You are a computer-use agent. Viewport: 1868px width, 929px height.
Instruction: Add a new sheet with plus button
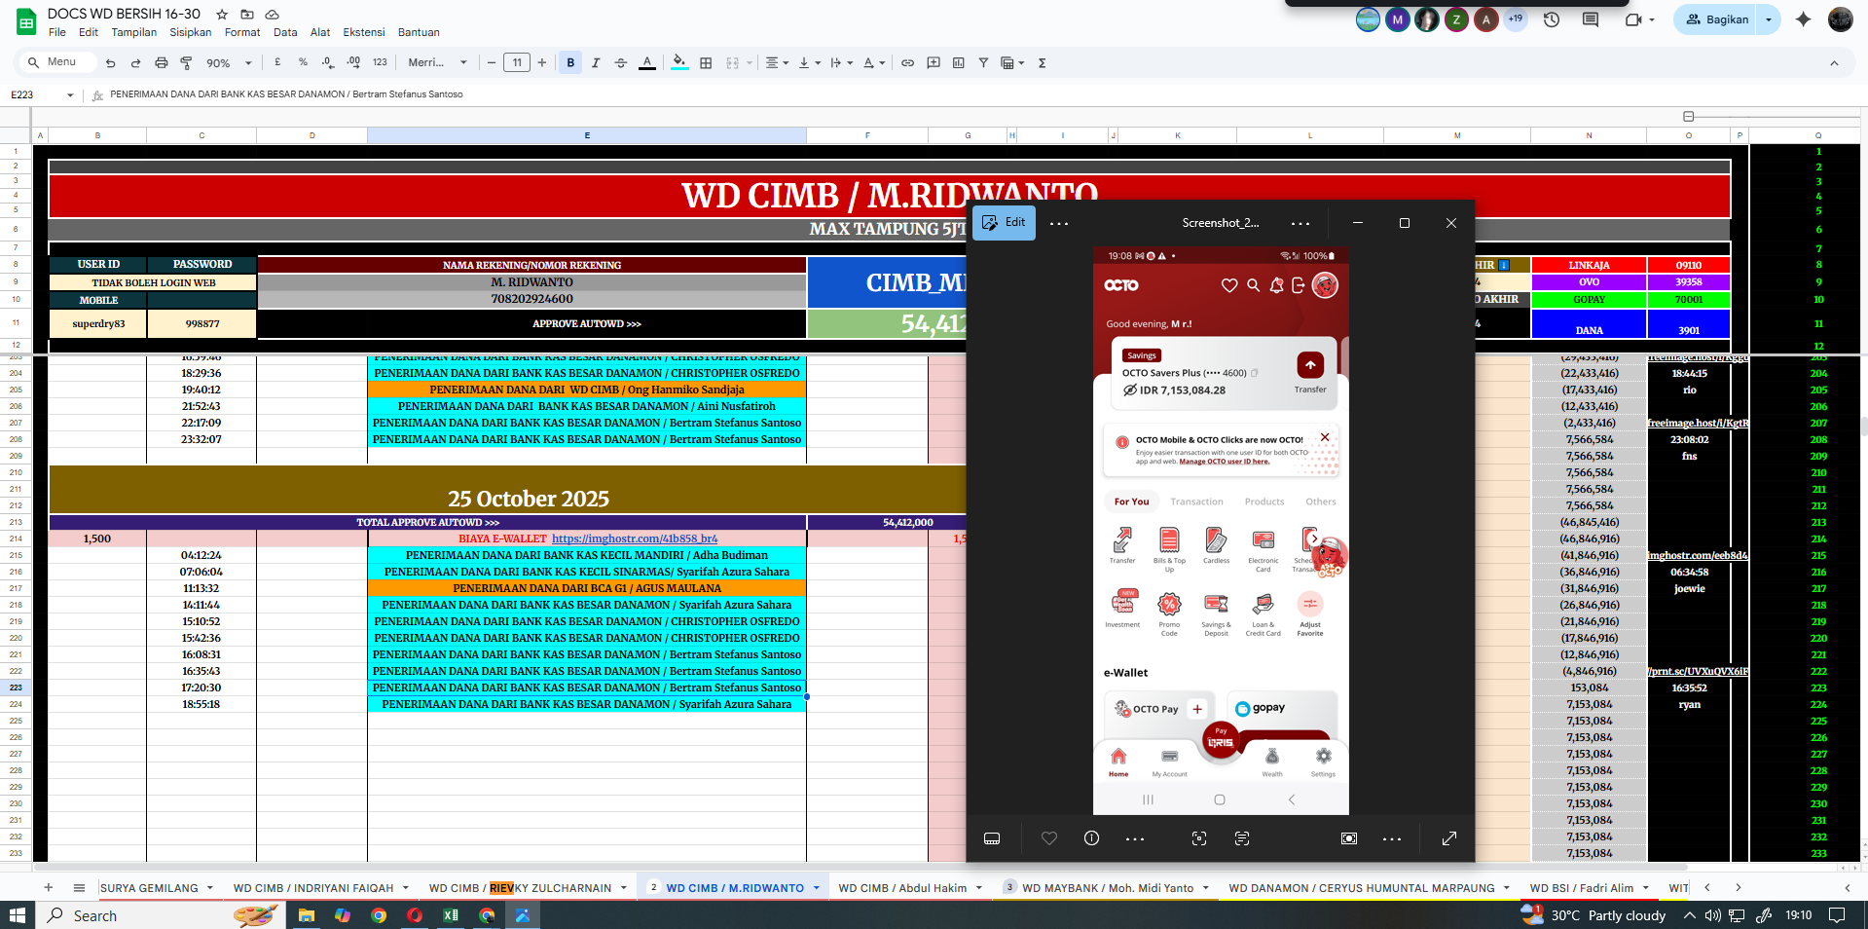(x=49, y=888)
